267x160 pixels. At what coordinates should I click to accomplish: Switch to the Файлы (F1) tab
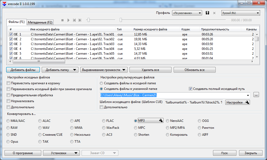(x=16, y=22)
